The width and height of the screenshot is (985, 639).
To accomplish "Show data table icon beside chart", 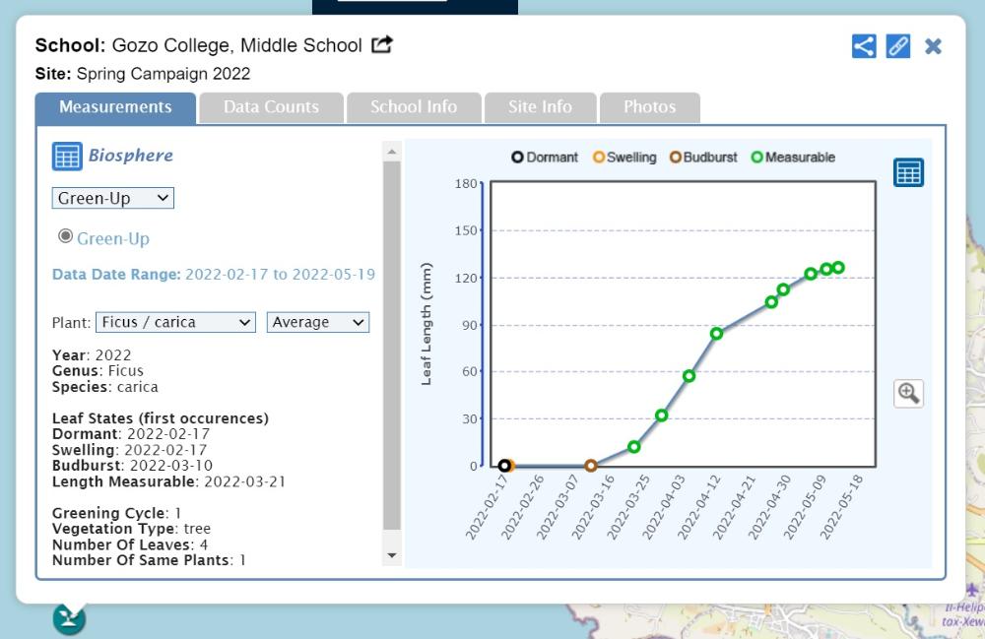I will [908, 172].
